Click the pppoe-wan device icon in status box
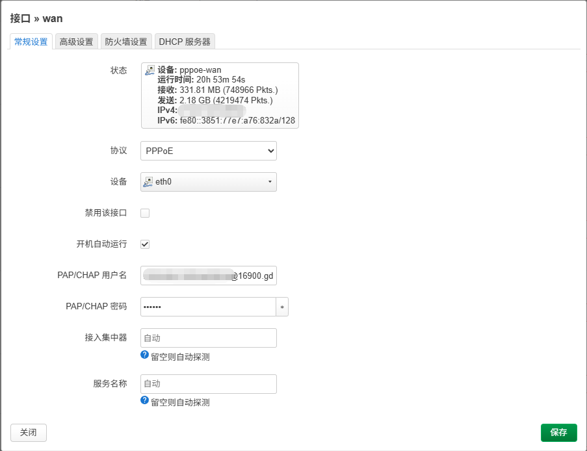Image resolution: width=587 pixels, height=451 pixels. [x=150, y=70]
